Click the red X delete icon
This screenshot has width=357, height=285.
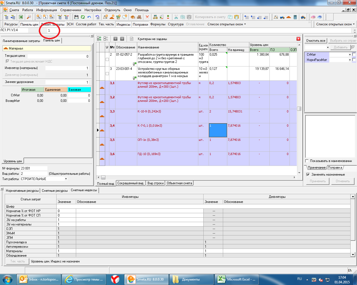[x=147, y=17]
